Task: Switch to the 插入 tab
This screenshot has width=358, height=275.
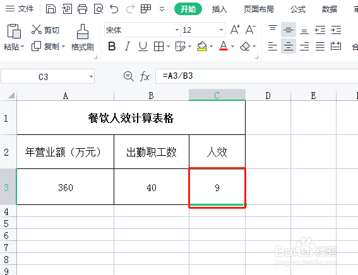Action: click(220, 9)
